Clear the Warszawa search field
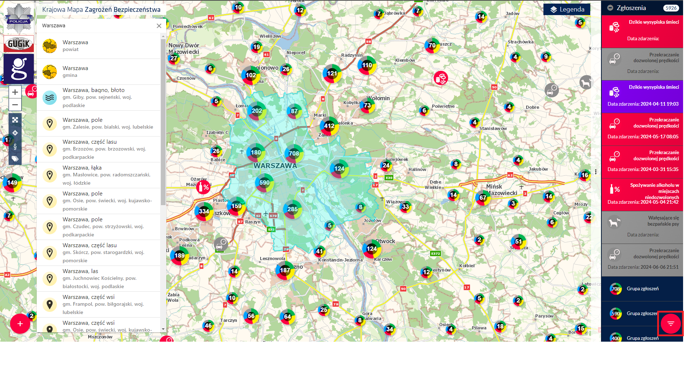Screen dimensions: 691x388 coord(159,26)
